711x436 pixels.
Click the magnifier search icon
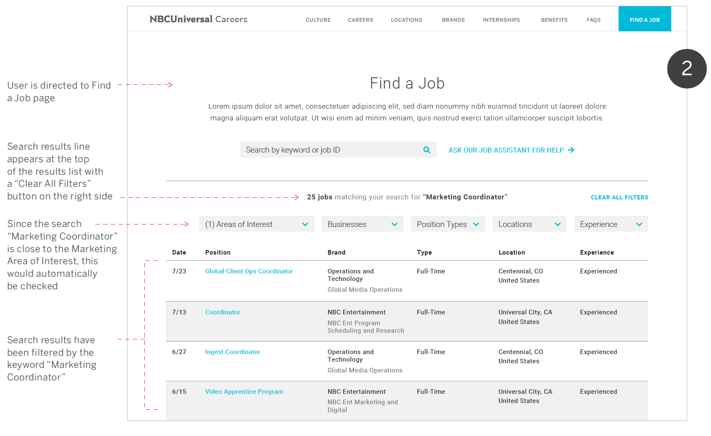click(x=427, y=150)
